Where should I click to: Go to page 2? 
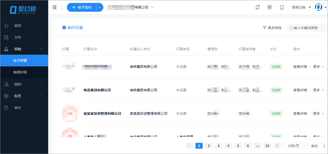[209, 145]
